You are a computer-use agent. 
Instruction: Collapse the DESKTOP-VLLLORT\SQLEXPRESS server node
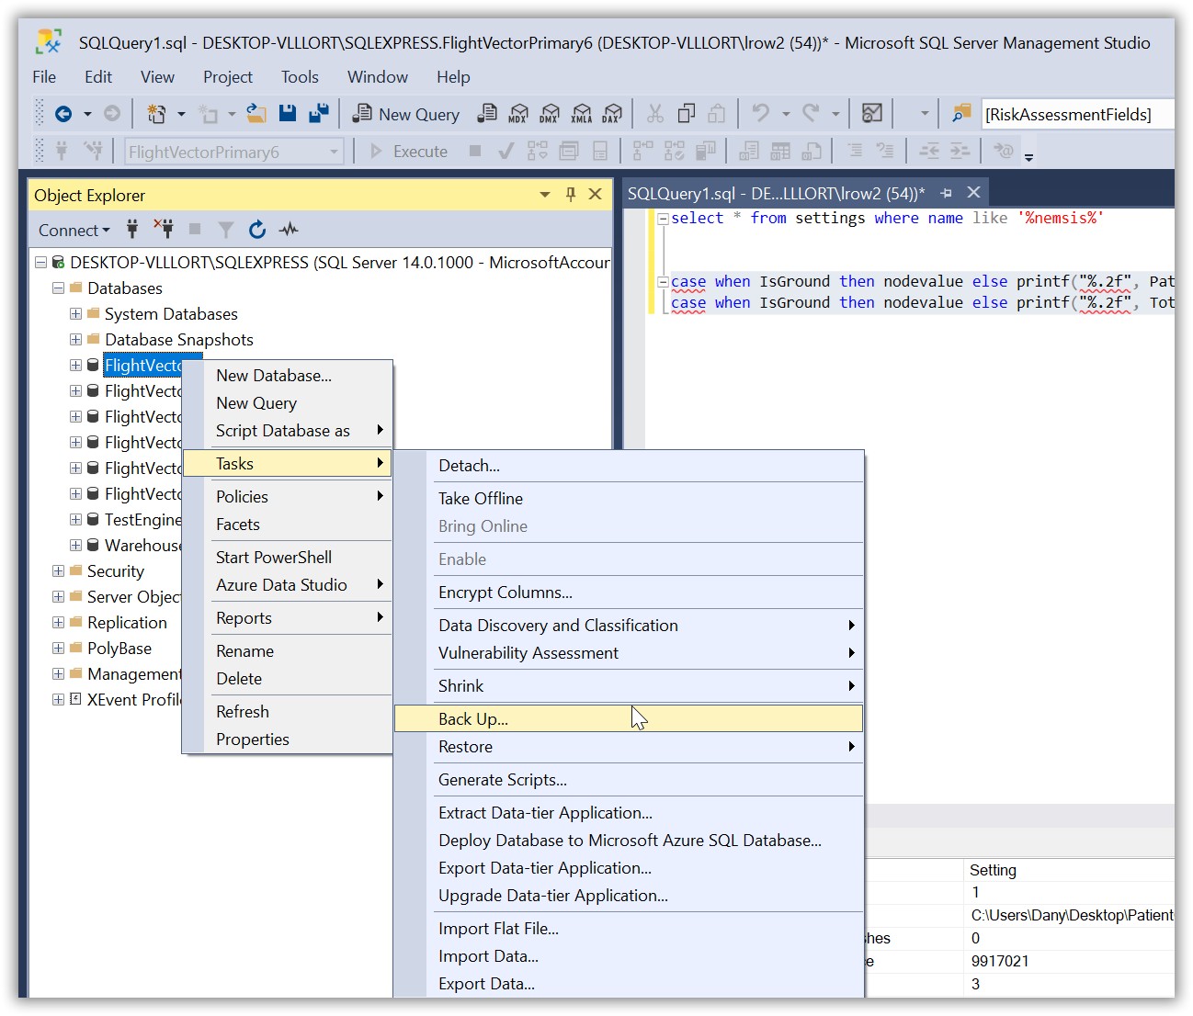coord(41,262)
